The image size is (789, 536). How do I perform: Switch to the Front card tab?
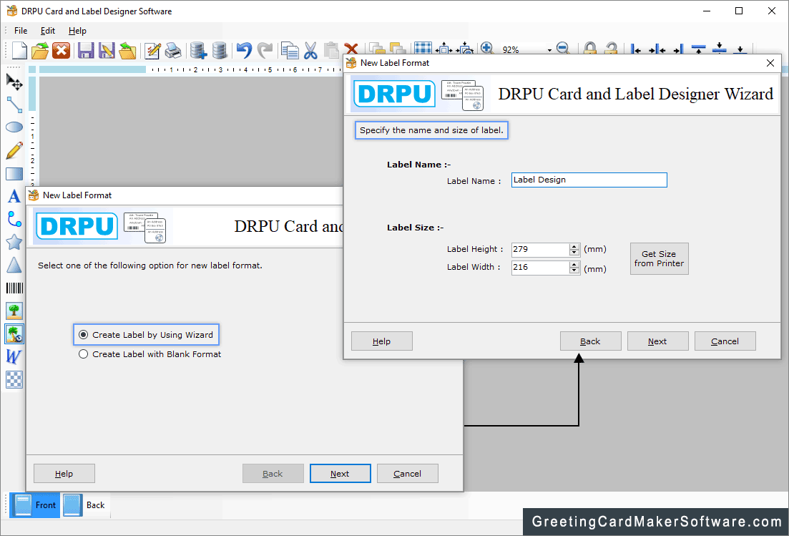pyautogui.click(x=35, y=505)
